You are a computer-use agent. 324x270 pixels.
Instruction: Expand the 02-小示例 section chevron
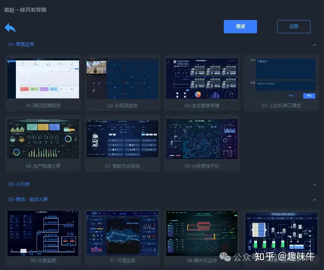click(x=315, y=185)
